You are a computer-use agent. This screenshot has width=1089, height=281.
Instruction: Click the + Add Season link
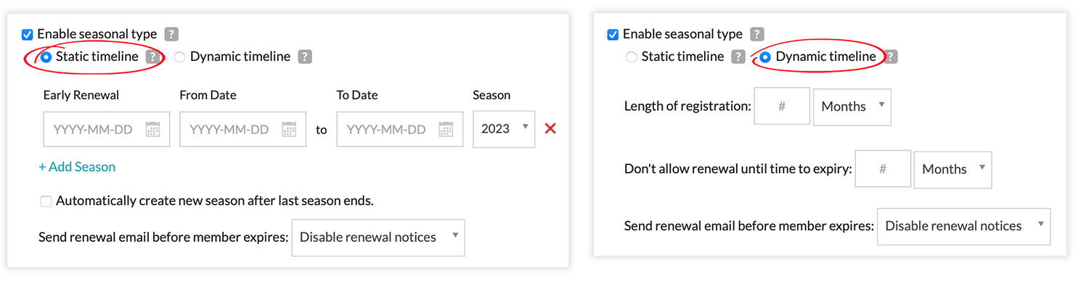pos(77,167)
